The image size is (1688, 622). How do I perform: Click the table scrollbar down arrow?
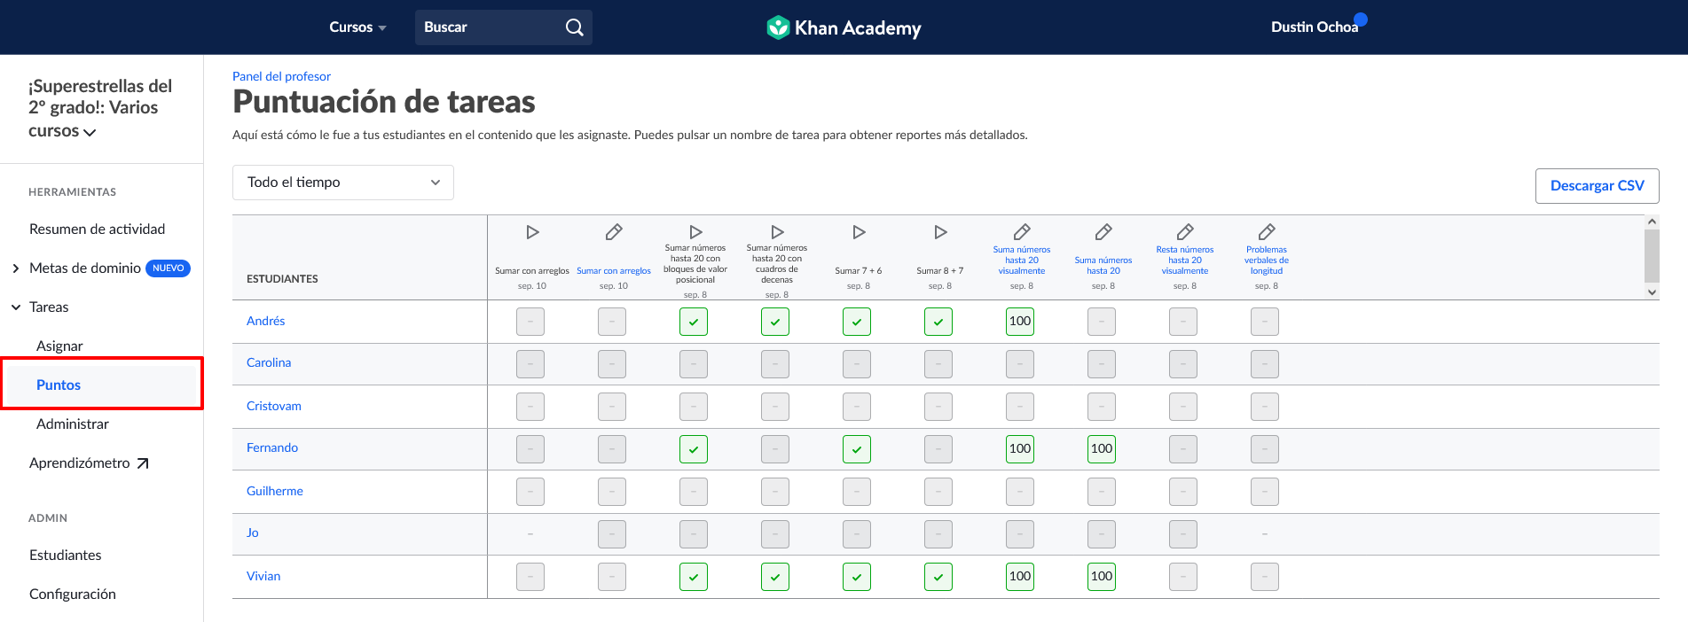click(1652, 292)
